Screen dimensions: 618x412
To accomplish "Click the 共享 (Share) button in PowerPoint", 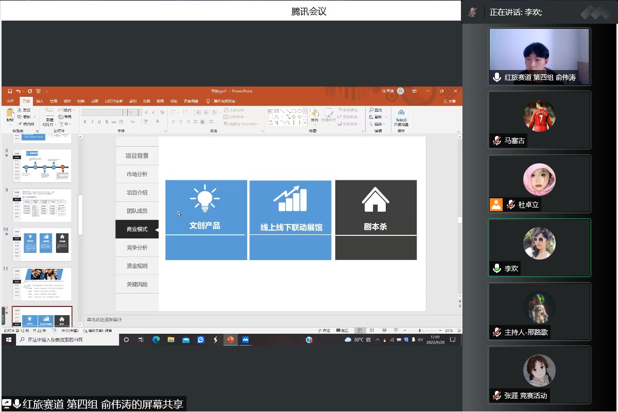I will [450, 101].
